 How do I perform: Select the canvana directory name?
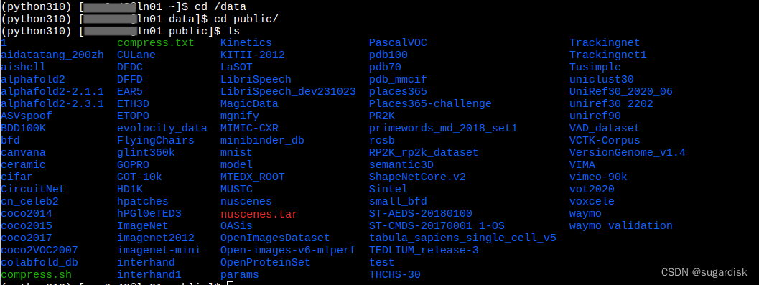coord(23,152)
